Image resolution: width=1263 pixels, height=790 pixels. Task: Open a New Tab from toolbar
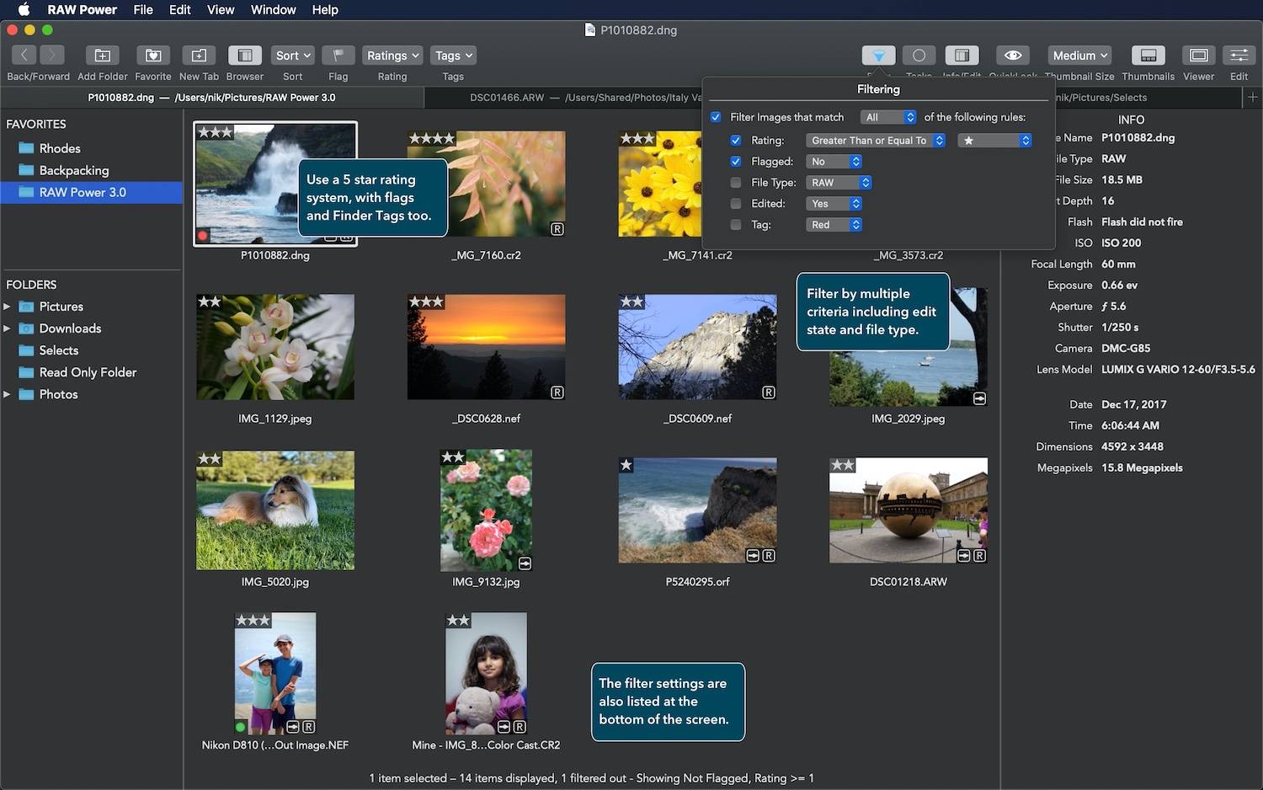(199, 55)
